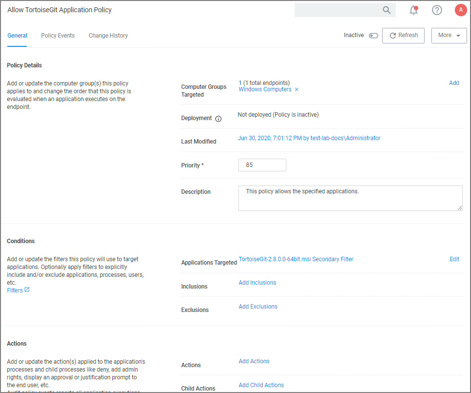
Task: Open the notifications bell
Action: point(414,10)
